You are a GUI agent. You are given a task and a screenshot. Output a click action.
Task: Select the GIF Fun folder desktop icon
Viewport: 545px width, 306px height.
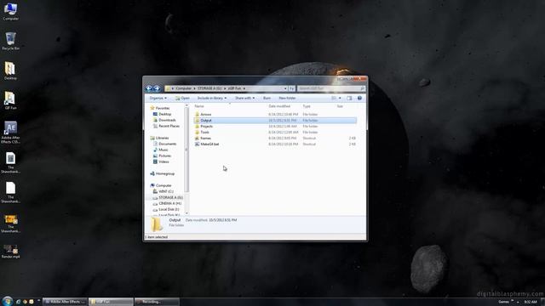point(10,101)
